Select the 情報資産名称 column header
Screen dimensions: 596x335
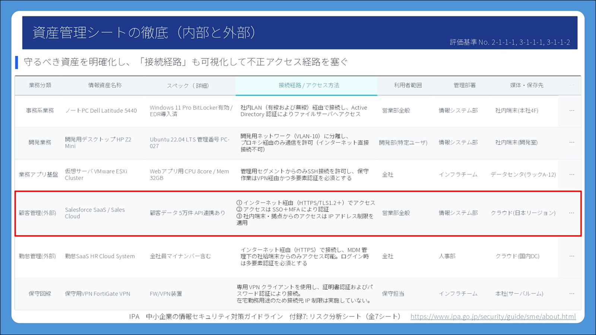pyautogui.click(x=105, y=85)
